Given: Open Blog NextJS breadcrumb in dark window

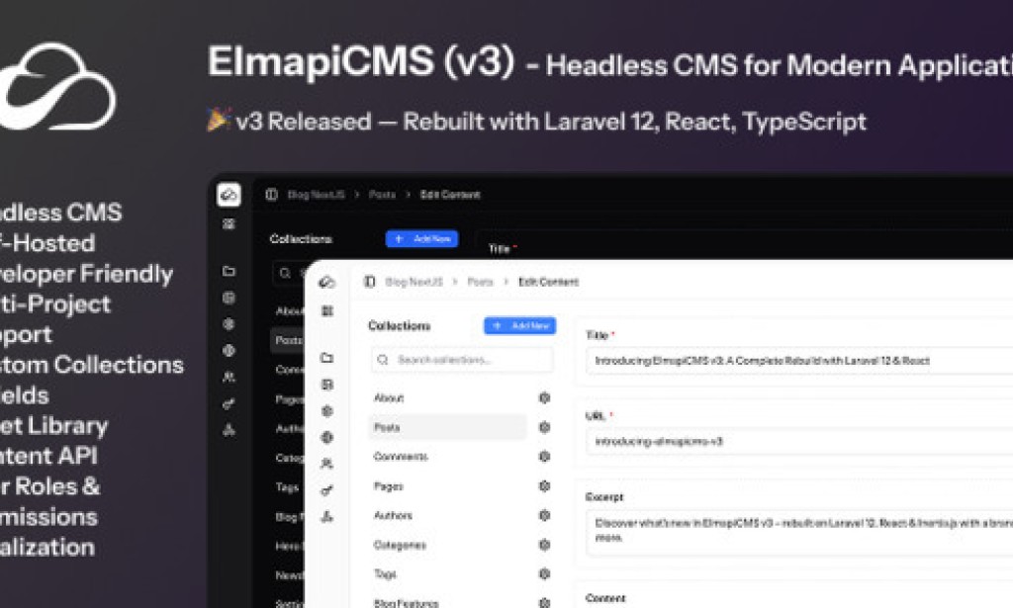Looking at the screenshot, I should (x=316, y=195).
